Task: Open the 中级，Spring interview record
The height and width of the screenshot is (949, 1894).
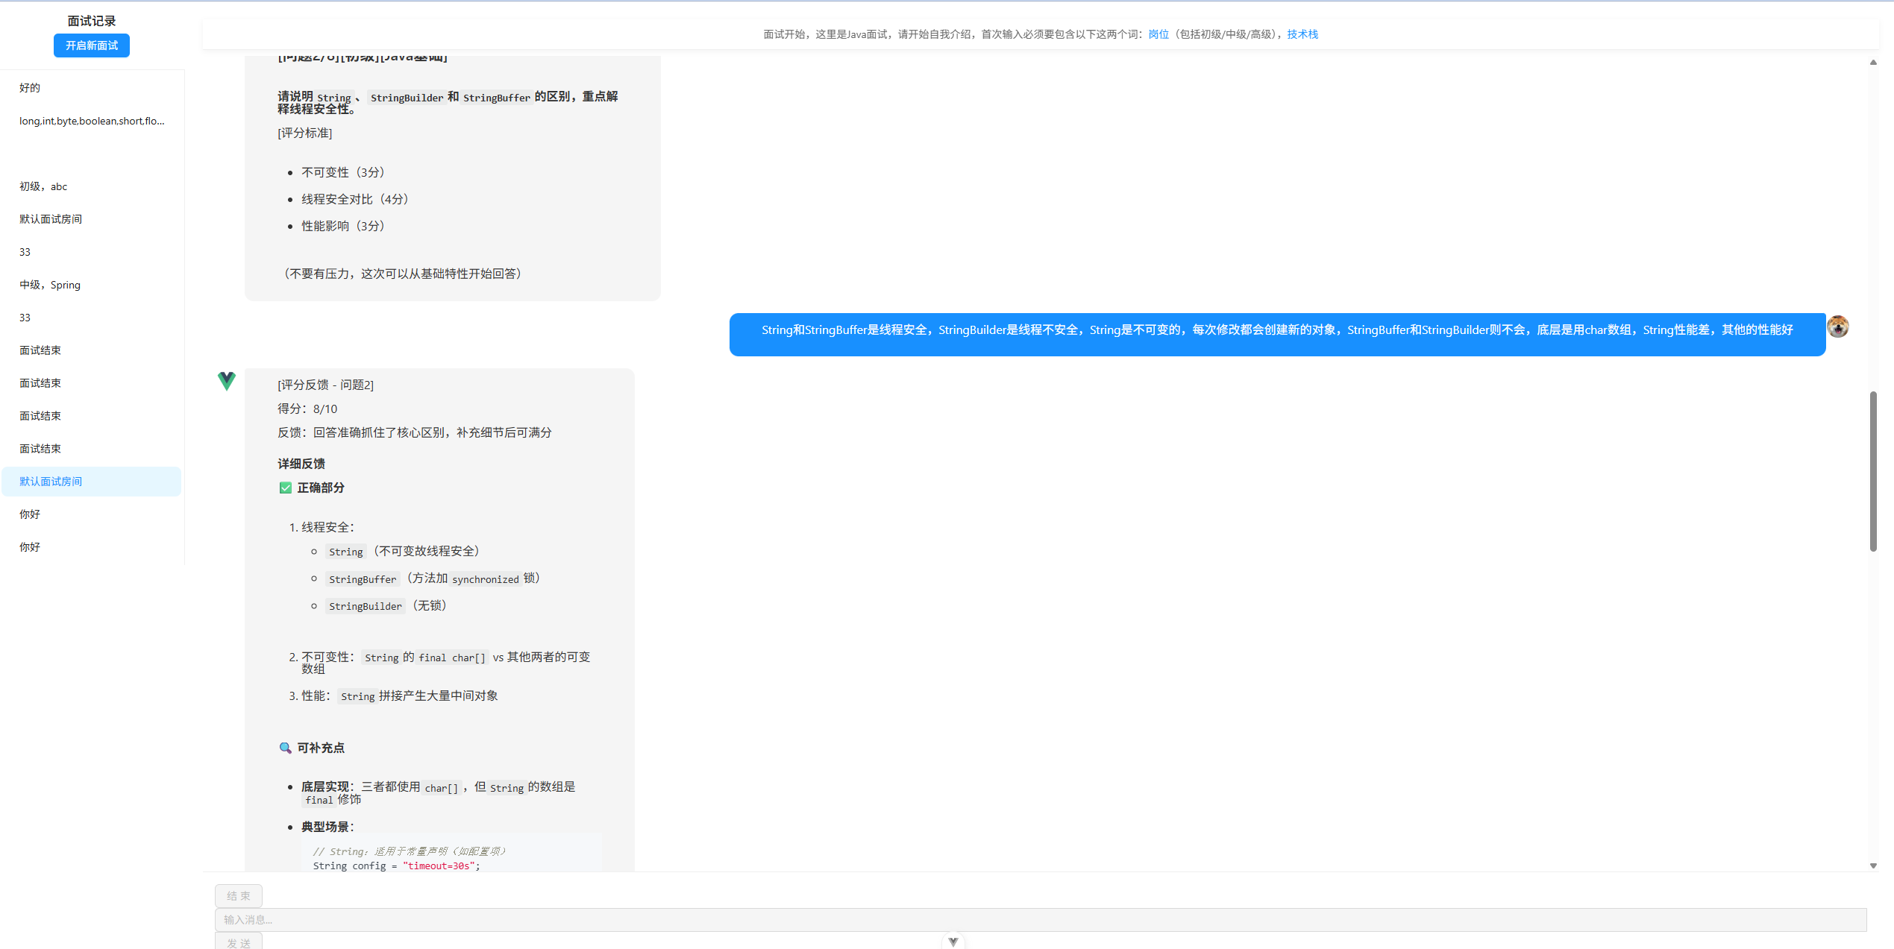Action: 50,285
